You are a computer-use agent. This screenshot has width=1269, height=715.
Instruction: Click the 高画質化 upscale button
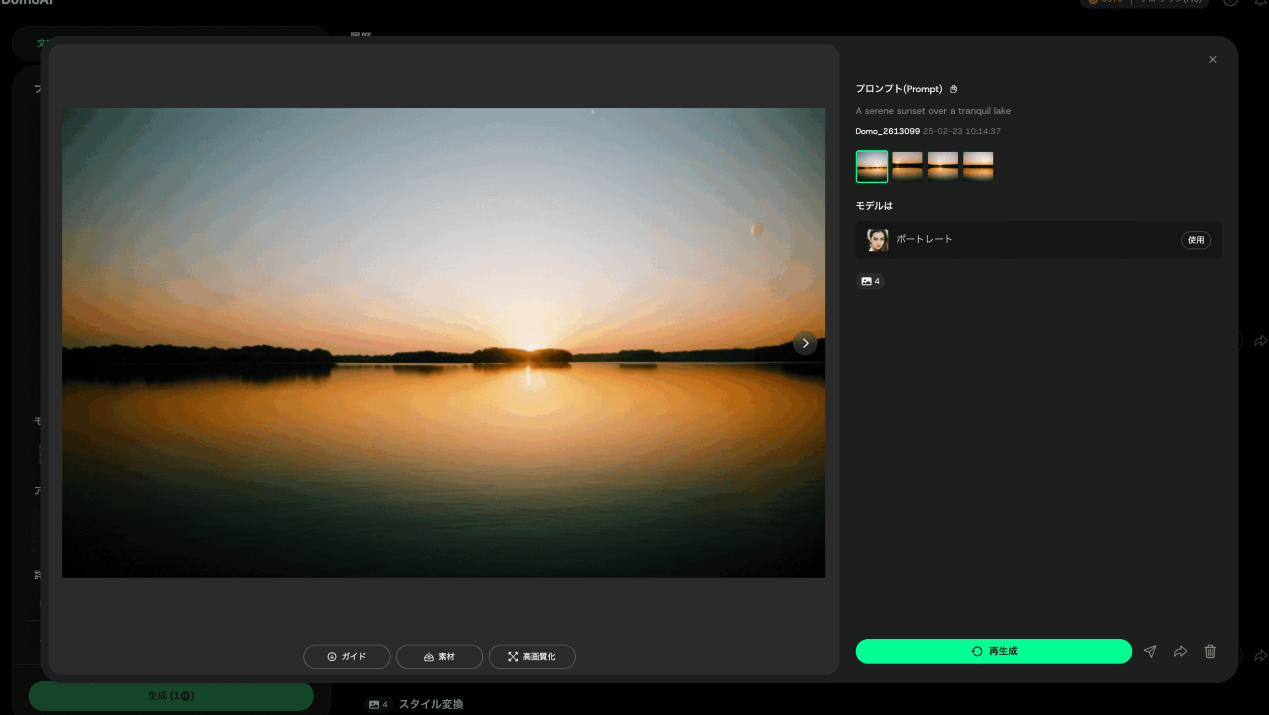point(532,656)
